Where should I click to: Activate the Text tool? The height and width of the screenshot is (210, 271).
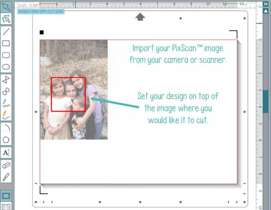click(x=6, y=152)
